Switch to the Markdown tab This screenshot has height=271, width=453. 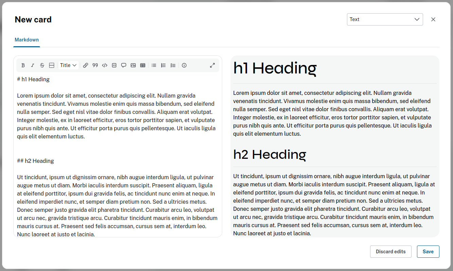pyautogui.click(x=27, y=40)
